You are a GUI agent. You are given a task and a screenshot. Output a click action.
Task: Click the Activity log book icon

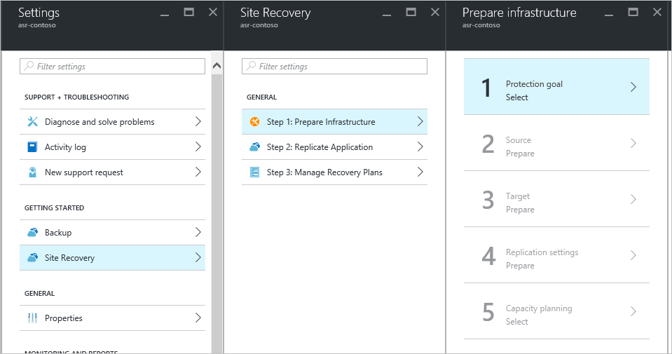32,147
